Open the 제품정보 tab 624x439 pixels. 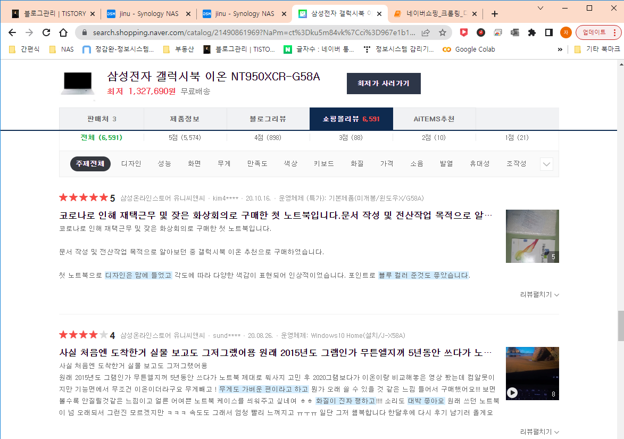[x=185, y=119]
